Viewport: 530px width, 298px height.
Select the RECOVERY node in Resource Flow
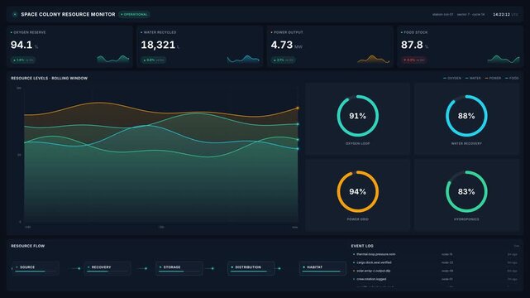107,268
